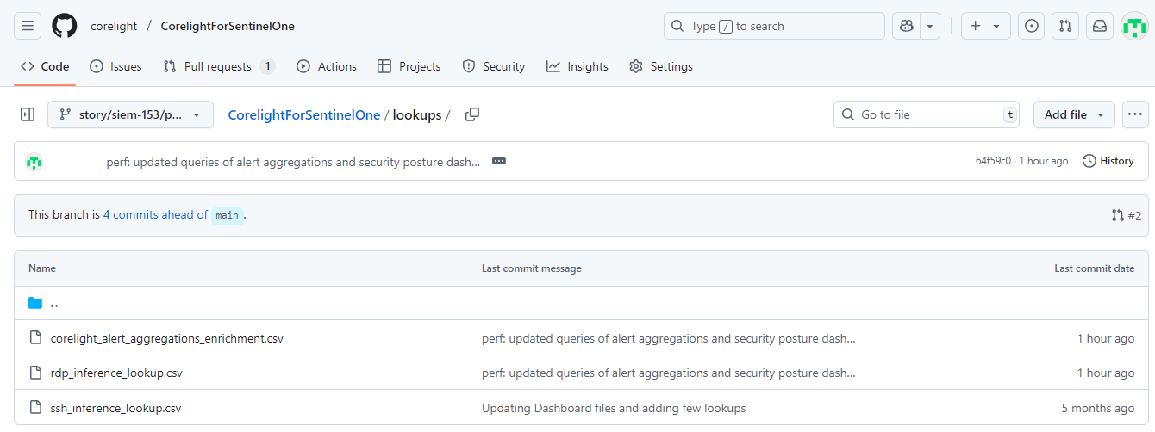1155x432 pixels.
Task: Click the 'Last commit date' column header
Action: [1095, 268]
